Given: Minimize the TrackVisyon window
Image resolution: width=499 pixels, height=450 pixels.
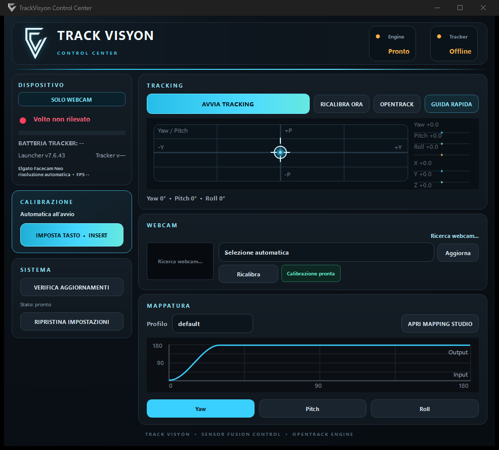Looking at the screenshot, I should click(x=437, y=8).
